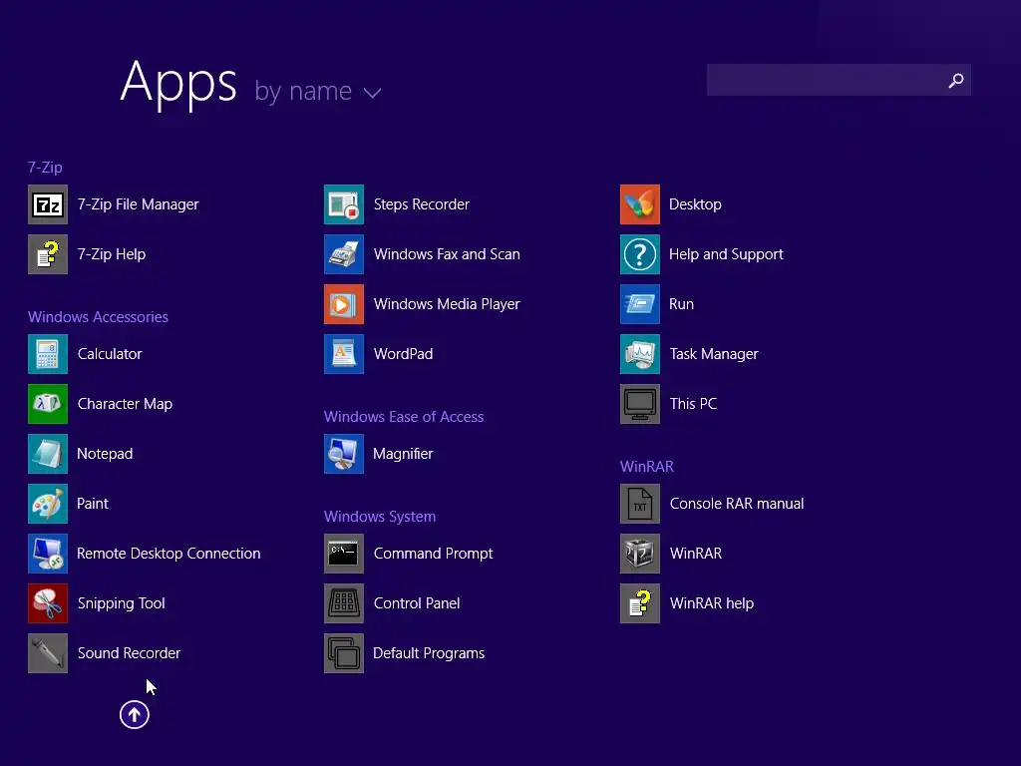Select the WinRAR group header
The height and width of the screenshot is (766, 1021).
point(646,467)
